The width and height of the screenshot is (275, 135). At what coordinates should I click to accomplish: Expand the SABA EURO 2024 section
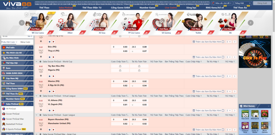pyautogui.click(x=17, y=73)
